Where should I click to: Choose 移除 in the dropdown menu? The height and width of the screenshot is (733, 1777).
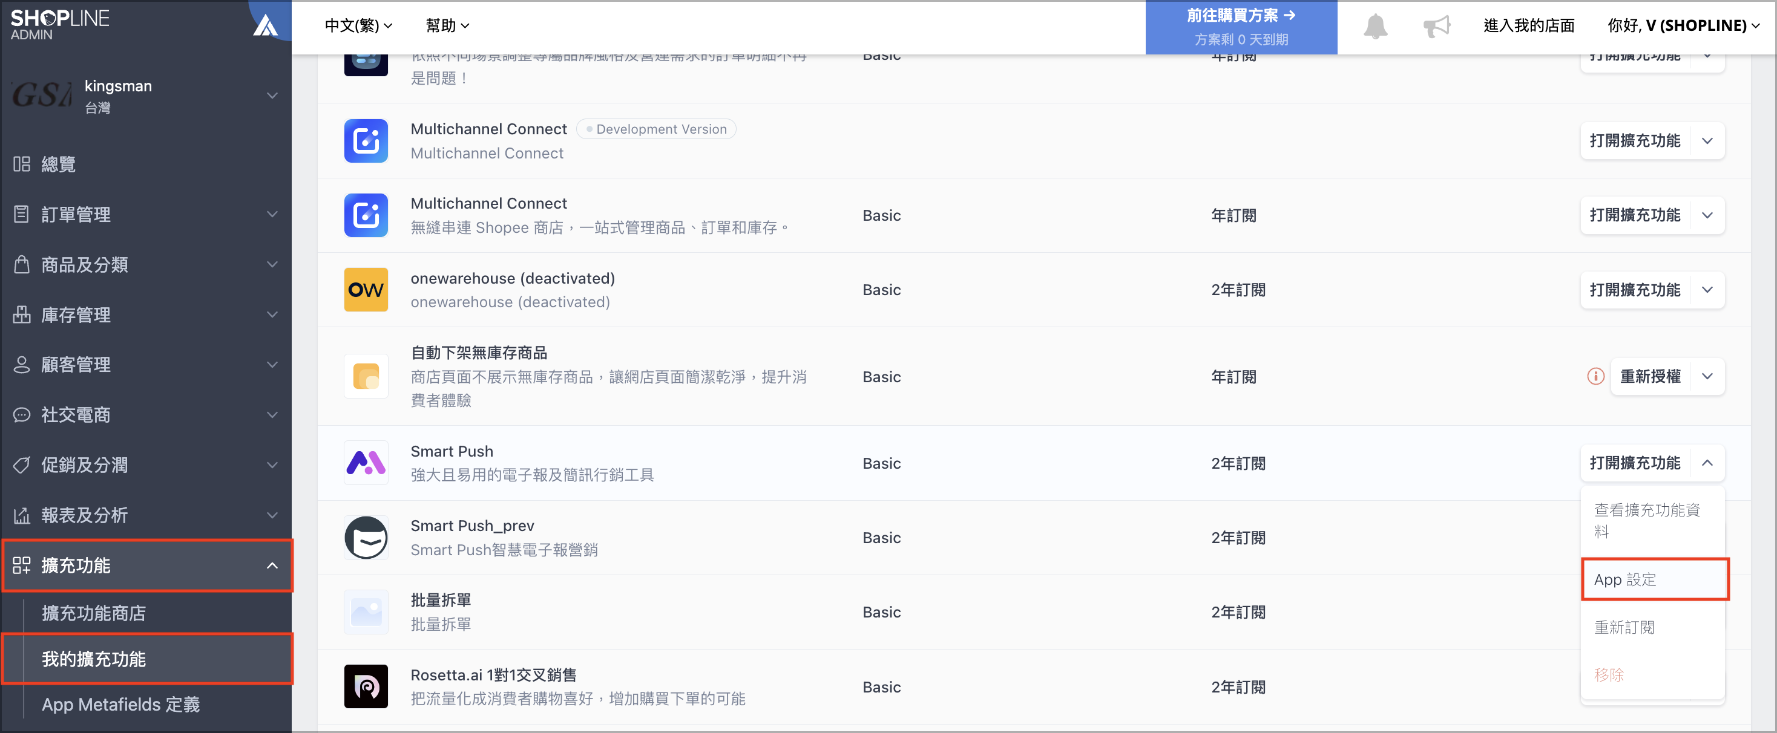pyautogui.click(x=1609, y=674)
